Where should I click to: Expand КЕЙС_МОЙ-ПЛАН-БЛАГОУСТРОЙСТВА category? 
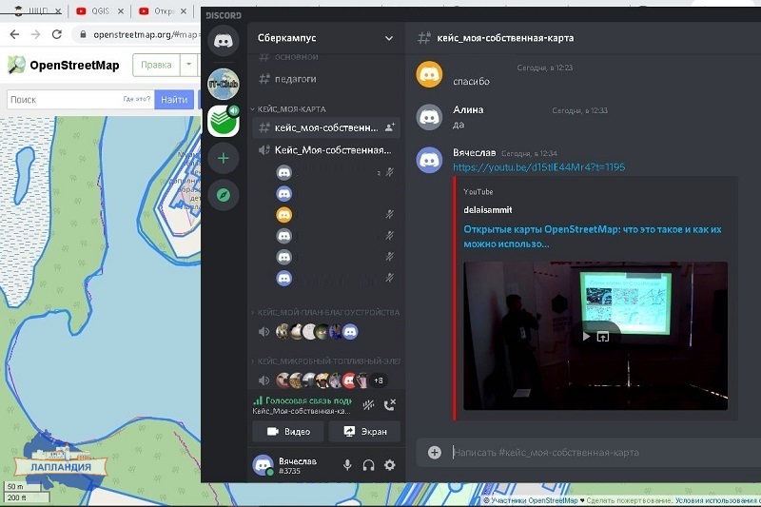[x=325, y=312]
